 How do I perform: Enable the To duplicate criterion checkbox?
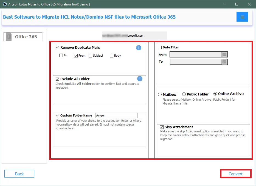[x=61, y=56]
